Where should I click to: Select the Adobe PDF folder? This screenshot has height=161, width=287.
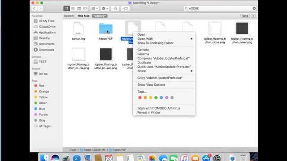tap(106, 29)
